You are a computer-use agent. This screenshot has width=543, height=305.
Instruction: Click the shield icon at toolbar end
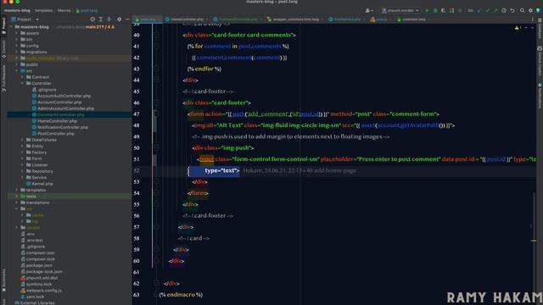tap(539, 11)
